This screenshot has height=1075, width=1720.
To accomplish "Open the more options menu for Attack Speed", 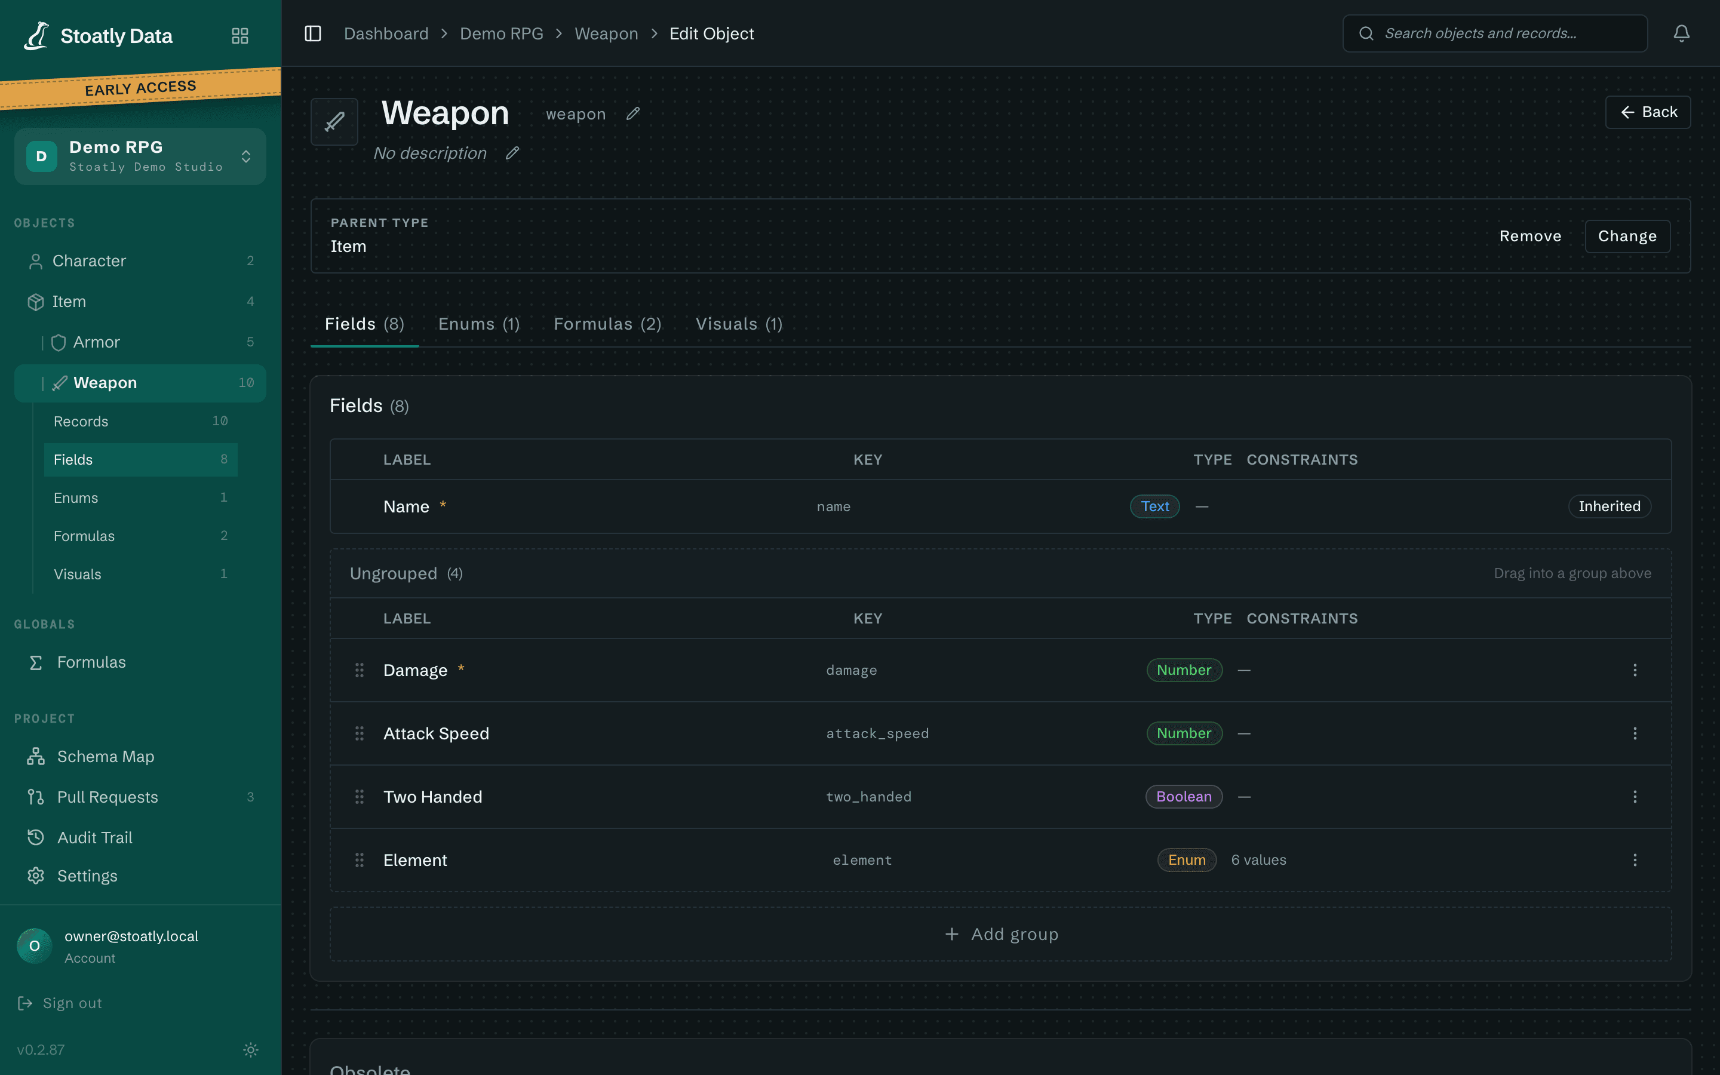I will [x=1635, y=733].
